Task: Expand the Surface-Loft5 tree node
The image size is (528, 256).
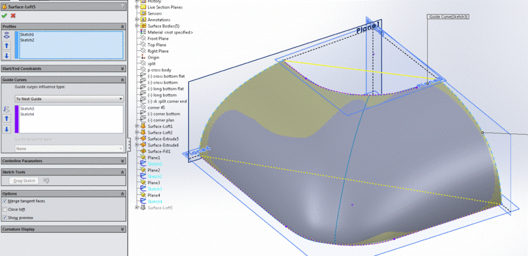Action: click(x=137, y=208)
